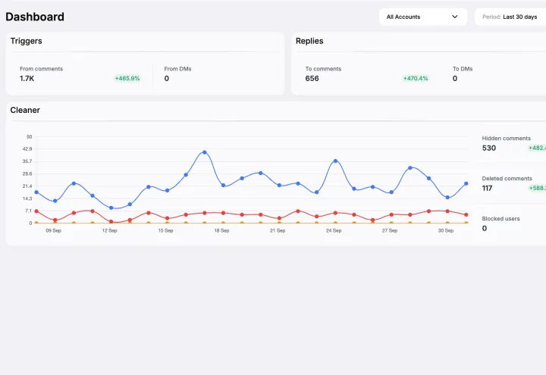Click the All Accounts chevron arrow
546x375 pixels.
454,17
